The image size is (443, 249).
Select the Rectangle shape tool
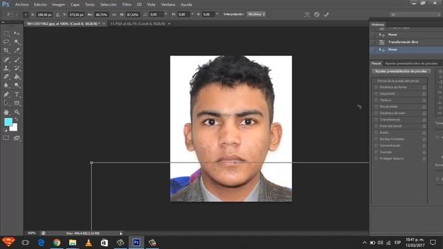[x=17, y=103]
